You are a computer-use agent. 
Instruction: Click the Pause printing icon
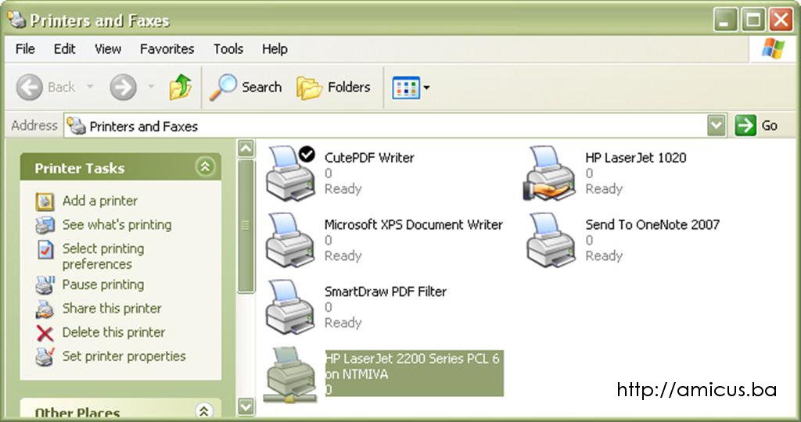(45, 284)
